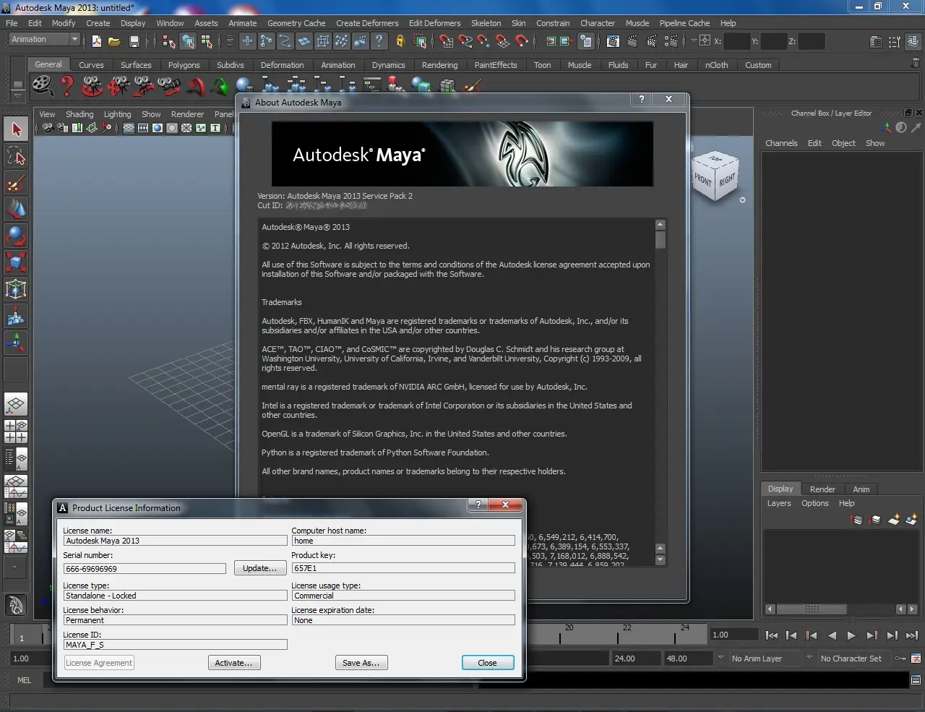
Task: Click About dialog vertical scrollbar thumb
Action: (660, 240)
